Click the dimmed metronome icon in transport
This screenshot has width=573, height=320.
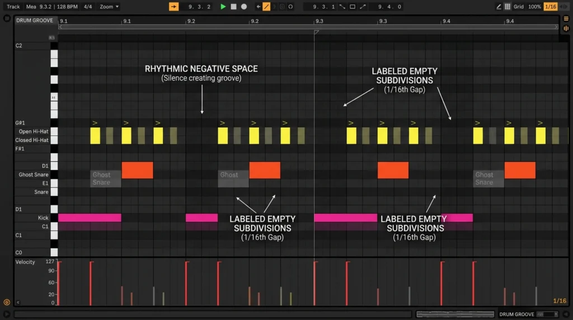coord(282,7)
